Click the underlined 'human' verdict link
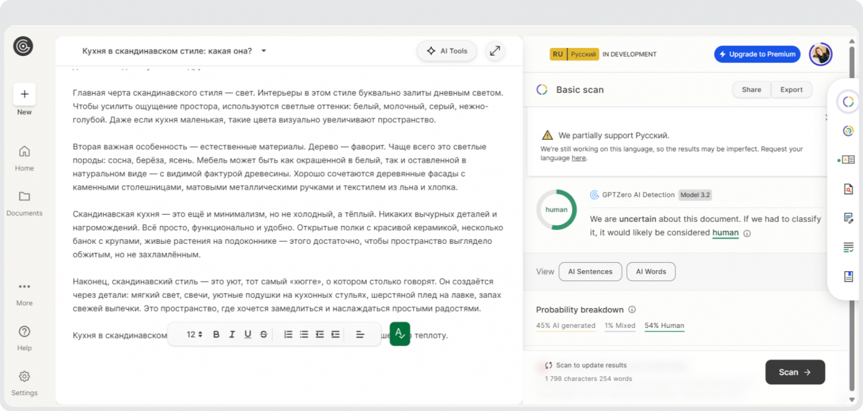863x411 pixels. pyautogui.click(x=725, y=232)
